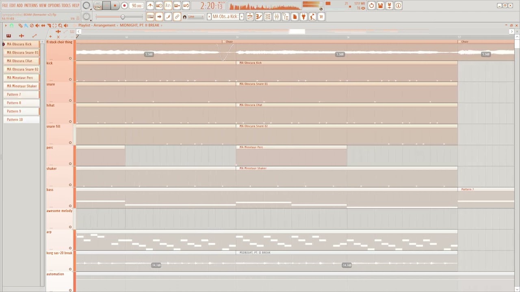Click the play/pause transport button
Viewport: 520px width, 292px height.
pos(106,6)
